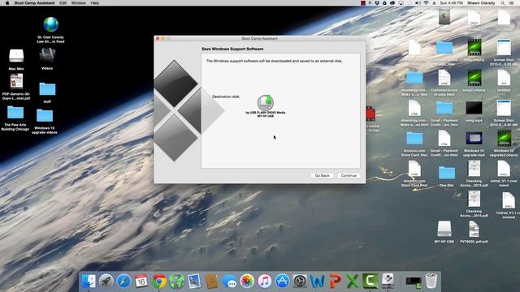The height and width of the screenshot is (292, 520).
Task: Click the Boot Camp Assistant Dock icon
Action: (388, 281)
